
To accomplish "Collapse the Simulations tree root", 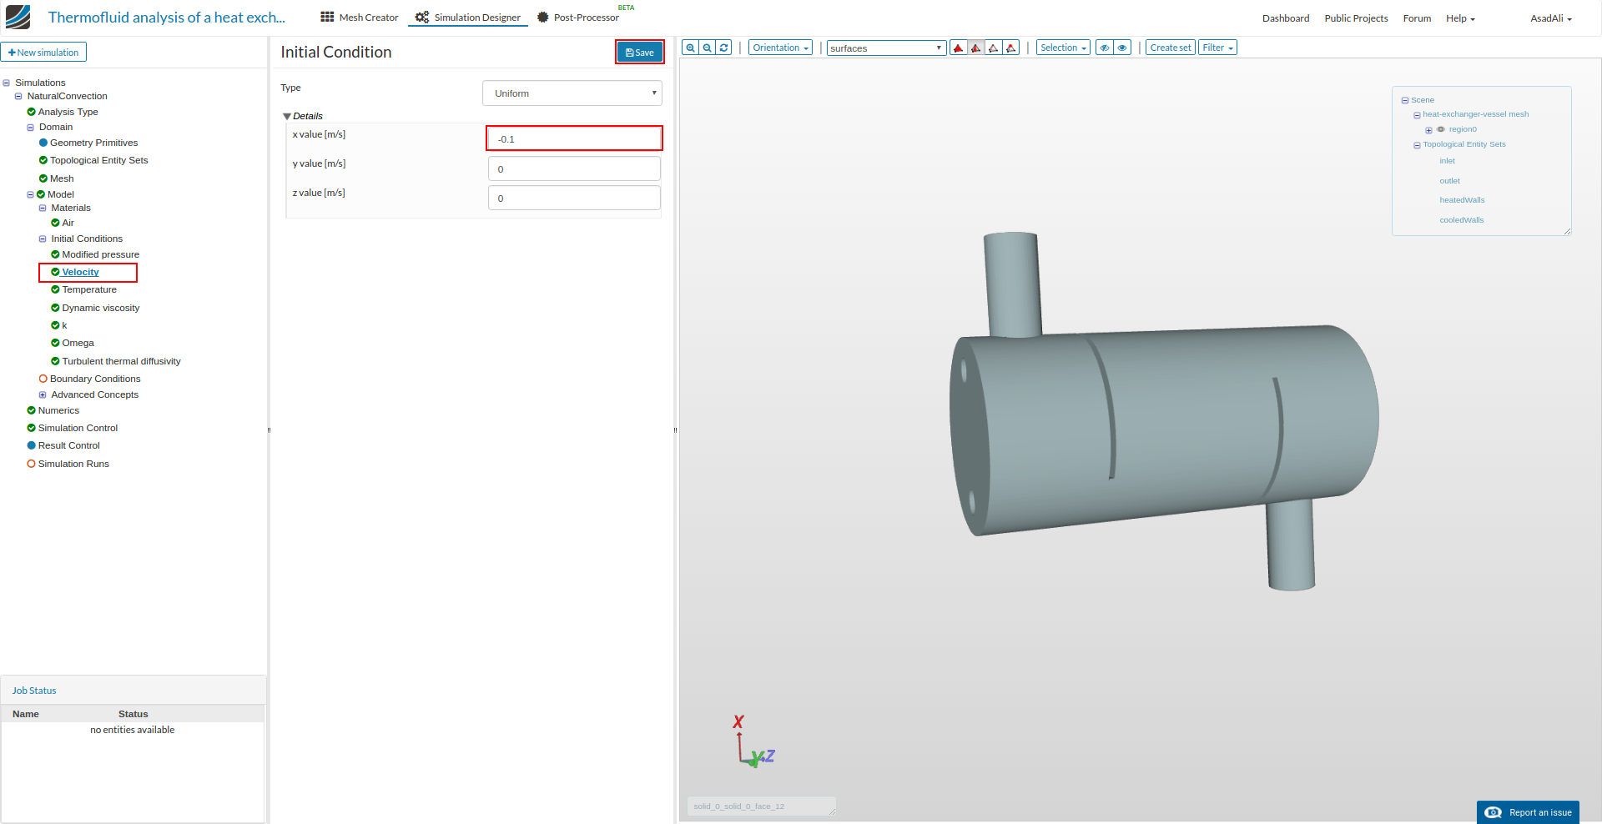I will [x=7, y=83].
